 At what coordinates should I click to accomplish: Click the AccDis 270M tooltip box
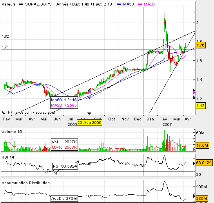point(64,198)
